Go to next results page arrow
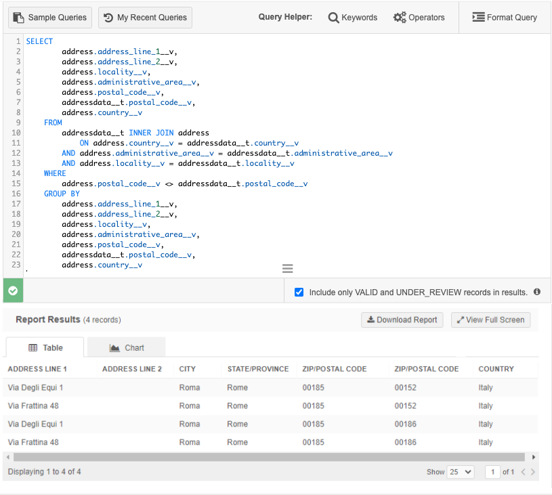The width and height of the screenshot is (552, 495). [533, 472]
